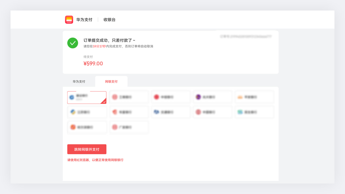The width and height of the screenshot is (345, 194).
Task: Open the 网银支付 tab
Action: tap(111, 82)
